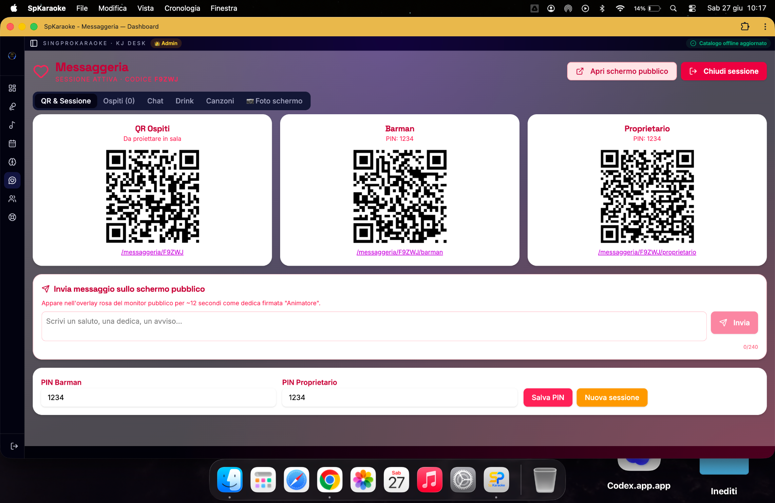Open the /messaggeria/F9ZWJ guest link
This screenshot has width=775, height=503.
(x=152, y=252)
